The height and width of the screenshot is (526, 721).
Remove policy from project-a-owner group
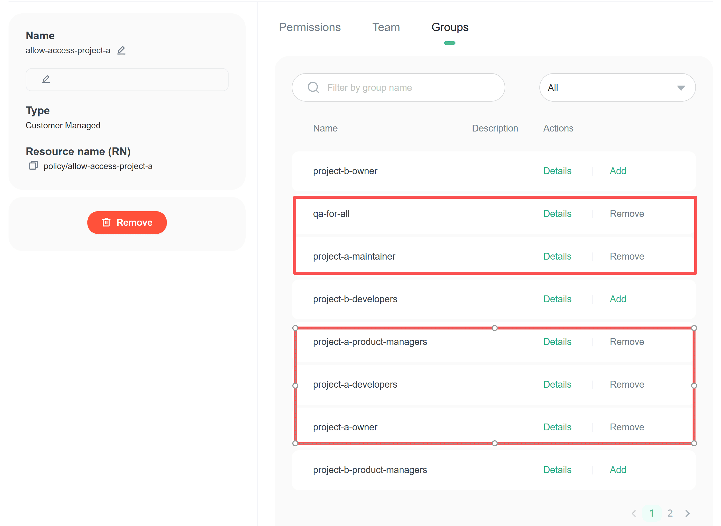click(626, 427)
